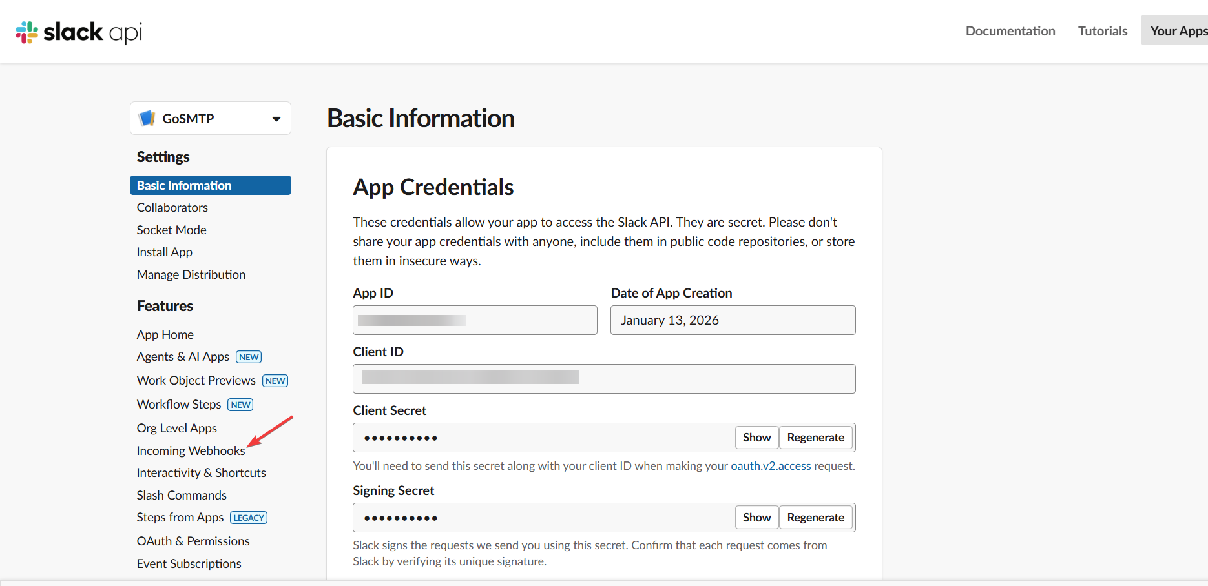The image size is (1208, 586).
Task: Open the oauth.v2.access documentation link
Action: tap(770, 465)
